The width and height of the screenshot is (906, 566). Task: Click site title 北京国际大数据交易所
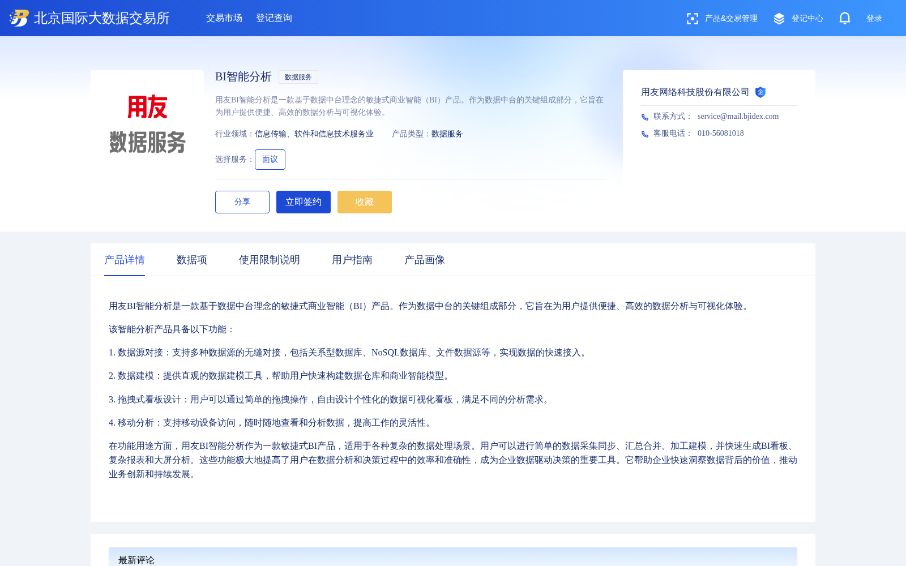click(x=102, y=18)
